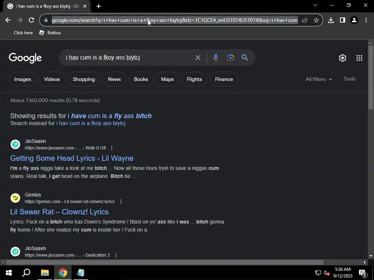The image size is (374, 280).
Task: Open Google apps grid
Action: [359, 58]
